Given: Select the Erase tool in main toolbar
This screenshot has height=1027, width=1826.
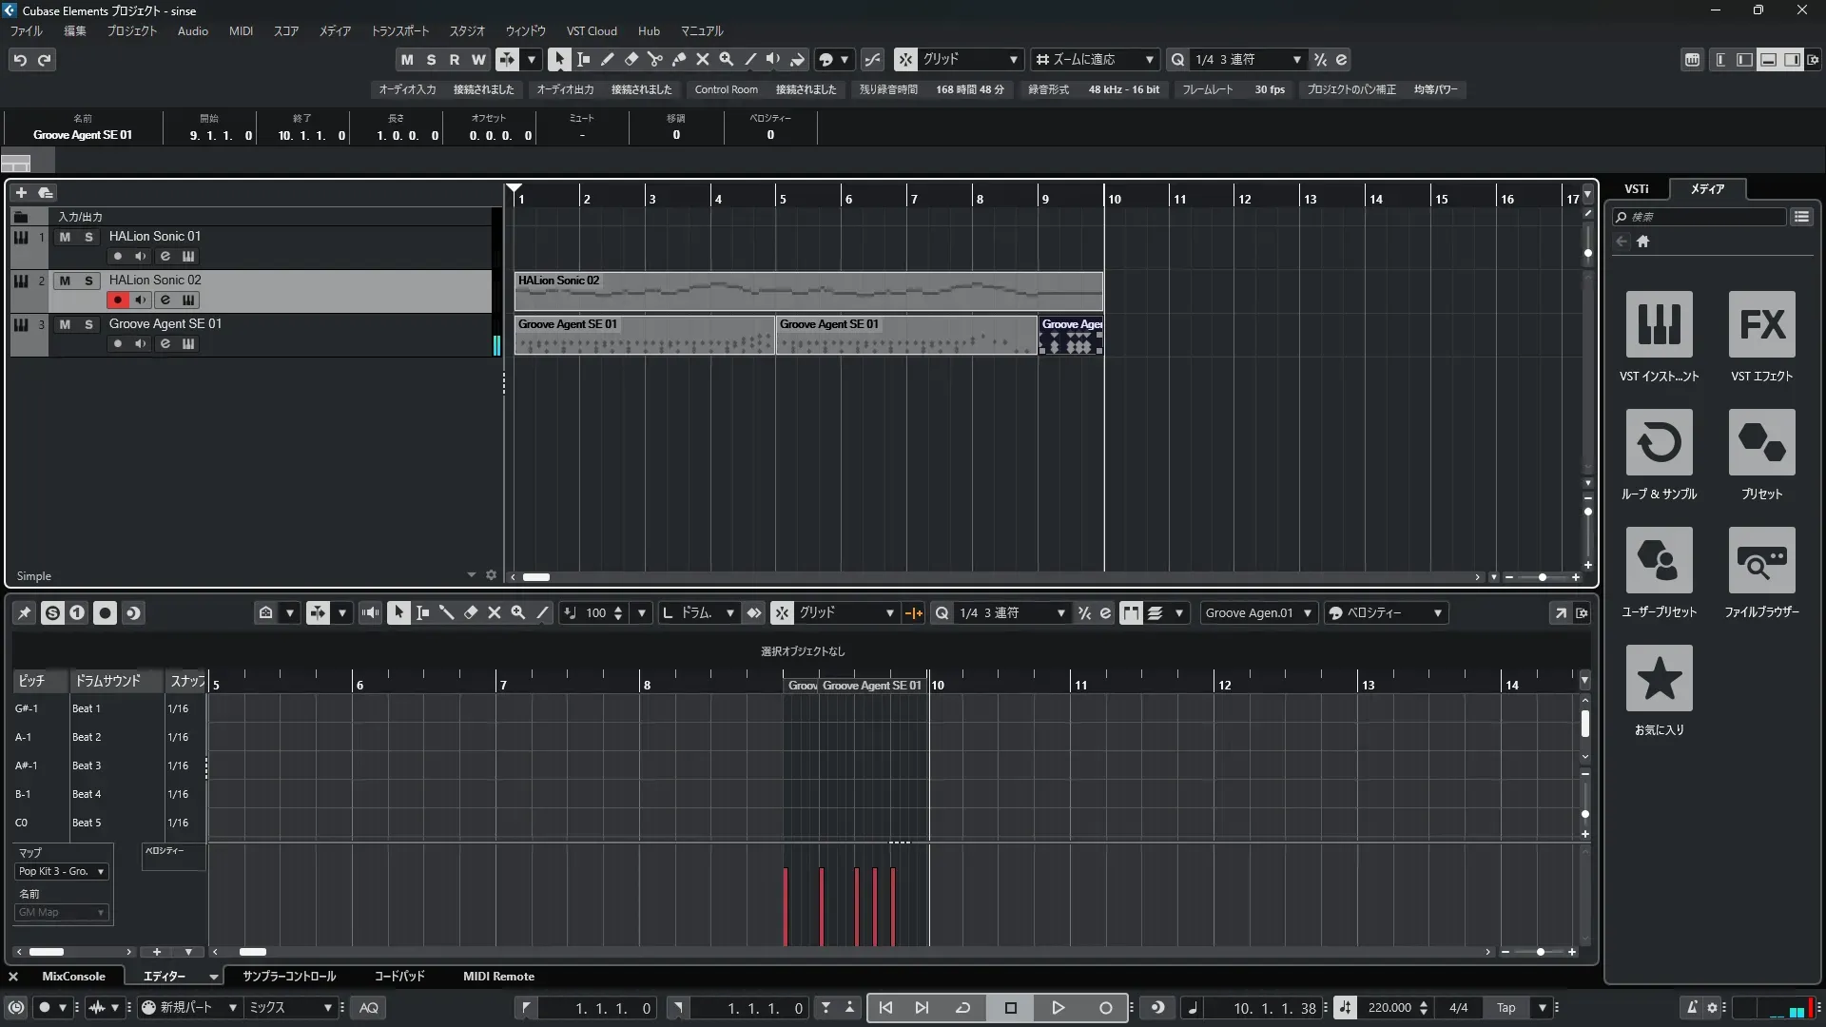Looking at the screenshot, I should (631, 59).
